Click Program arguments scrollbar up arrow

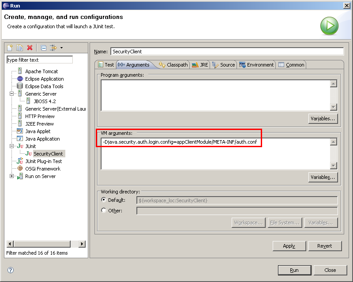(334, 84)
